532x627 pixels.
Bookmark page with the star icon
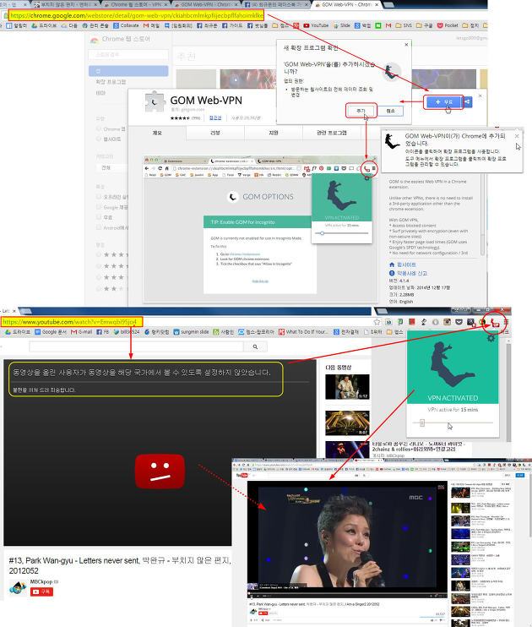(377, 322)
